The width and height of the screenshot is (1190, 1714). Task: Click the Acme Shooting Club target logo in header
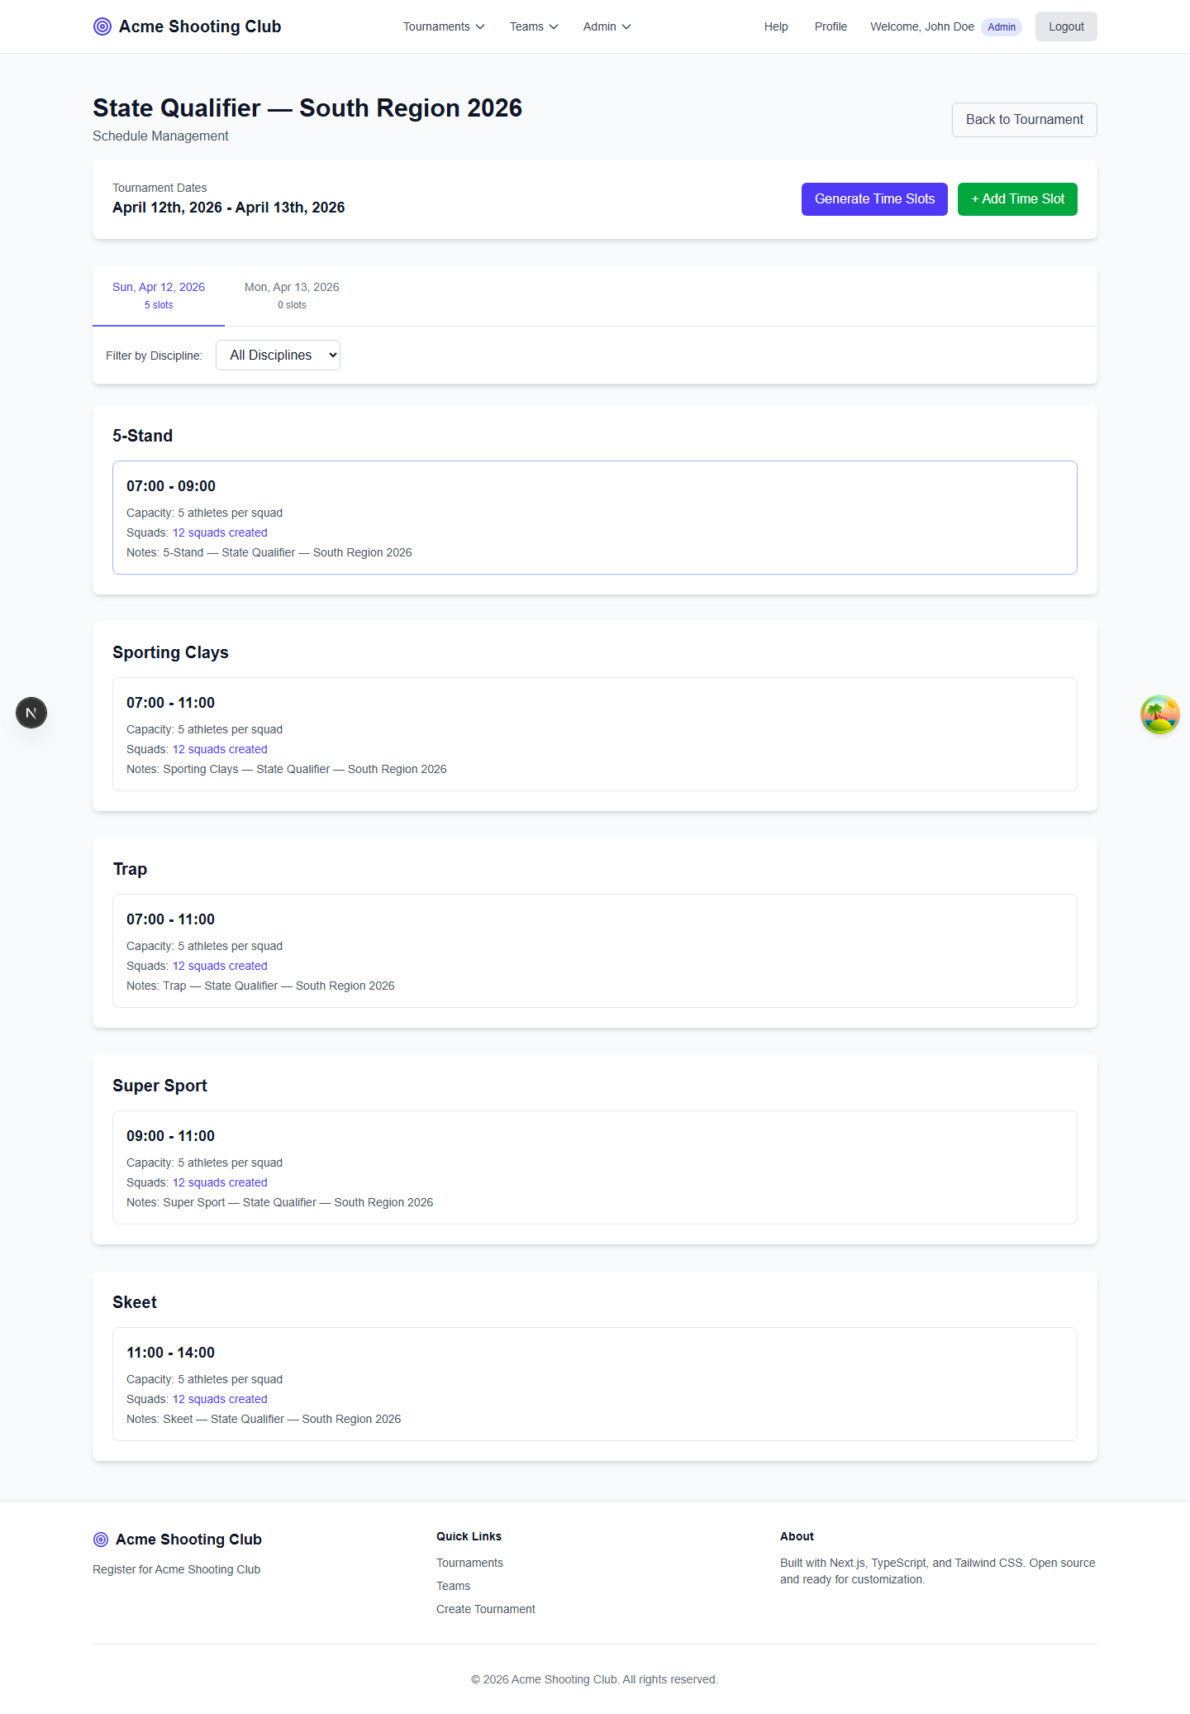(x=102, y=26)
